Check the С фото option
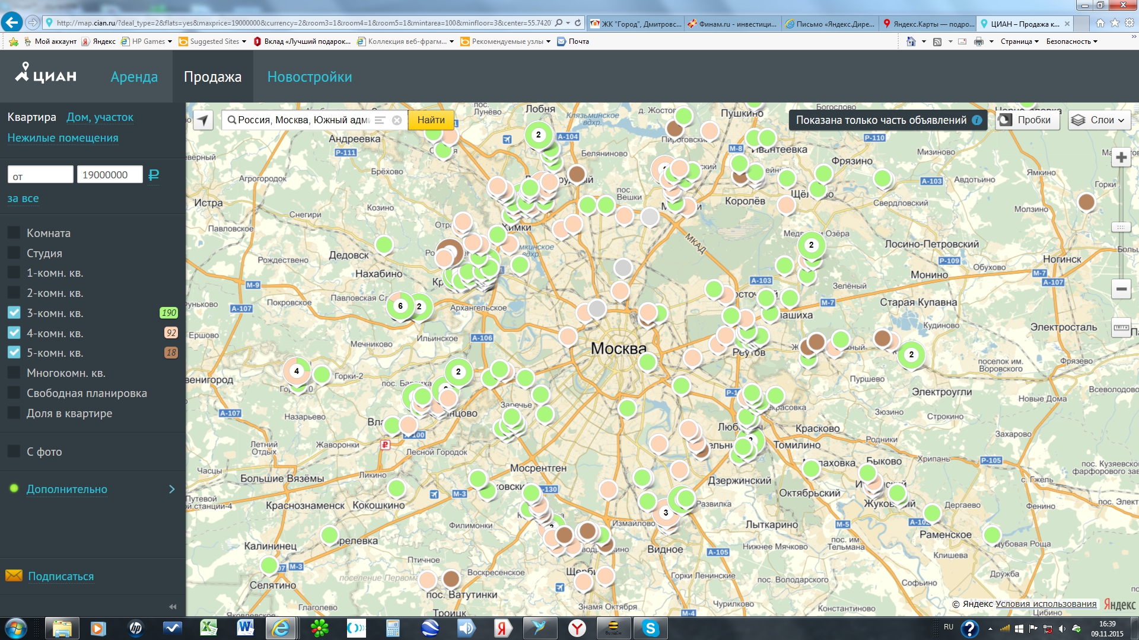The width and height of the screenshot is (1139, 640). (14, 452)
